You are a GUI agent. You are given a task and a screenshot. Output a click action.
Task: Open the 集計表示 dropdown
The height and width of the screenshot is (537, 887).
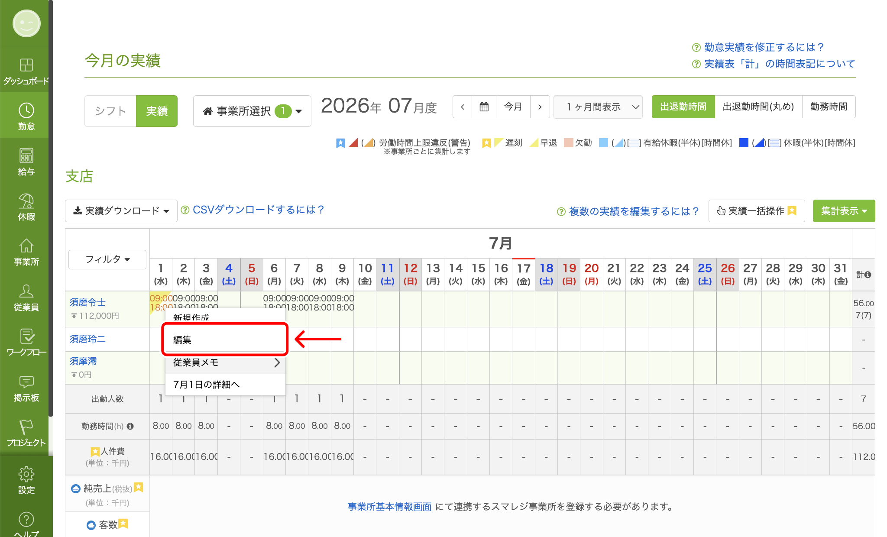tap(844, 211)
